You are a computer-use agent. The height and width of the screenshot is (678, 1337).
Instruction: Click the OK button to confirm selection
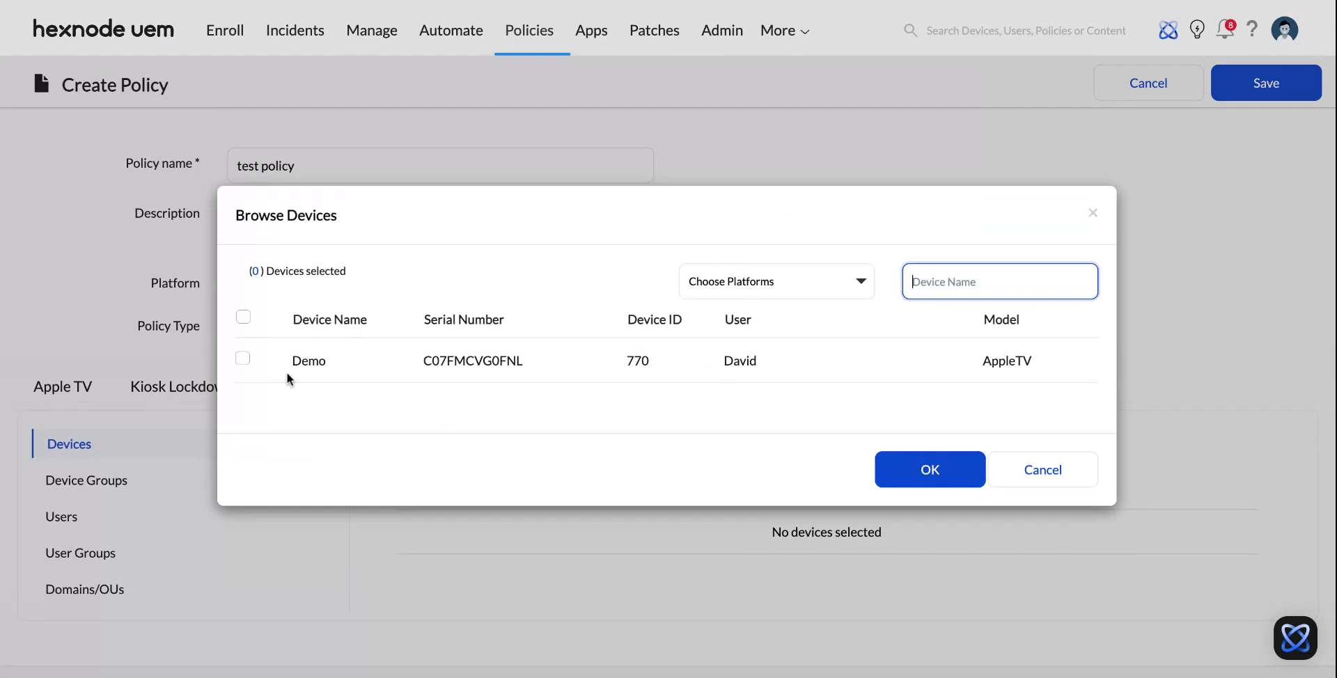(930, 469)
